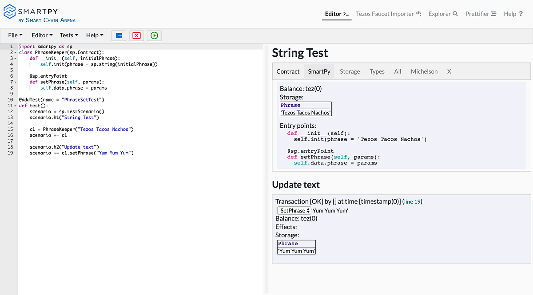Collapse the PhraseKeeper class fold arrow
This screenshot has height=295, width=533.
(x=16, y=52)
